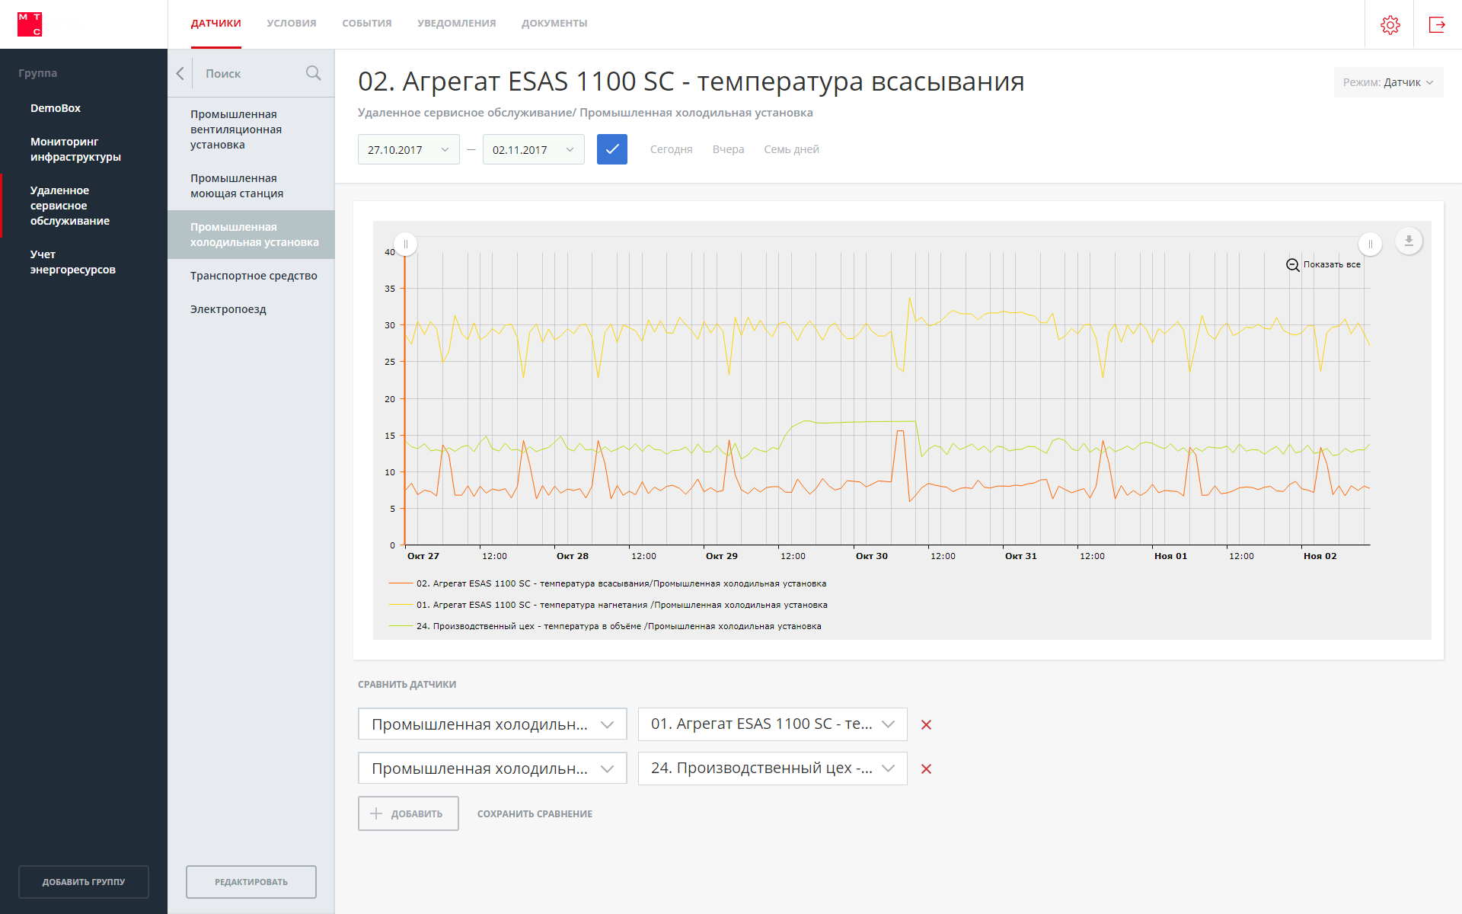Select Мониторинг инфраструктуры group
This screenshot has height=914, width=1462.
pos(75,149)
